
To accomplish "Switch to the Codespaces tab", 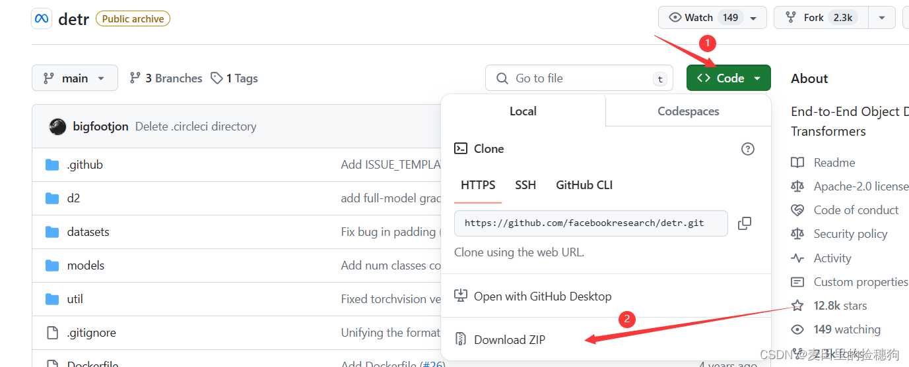I will [x=688, y=111].
